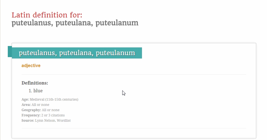
Task: Click the 'Source:' bold label
Action: pyautogui.click(x=28, y=121)
